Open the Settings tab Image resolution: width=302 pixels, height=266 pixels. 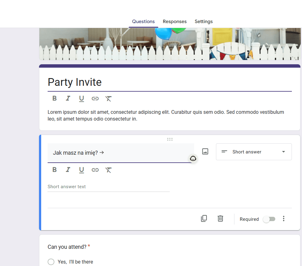tap(204, 22)
